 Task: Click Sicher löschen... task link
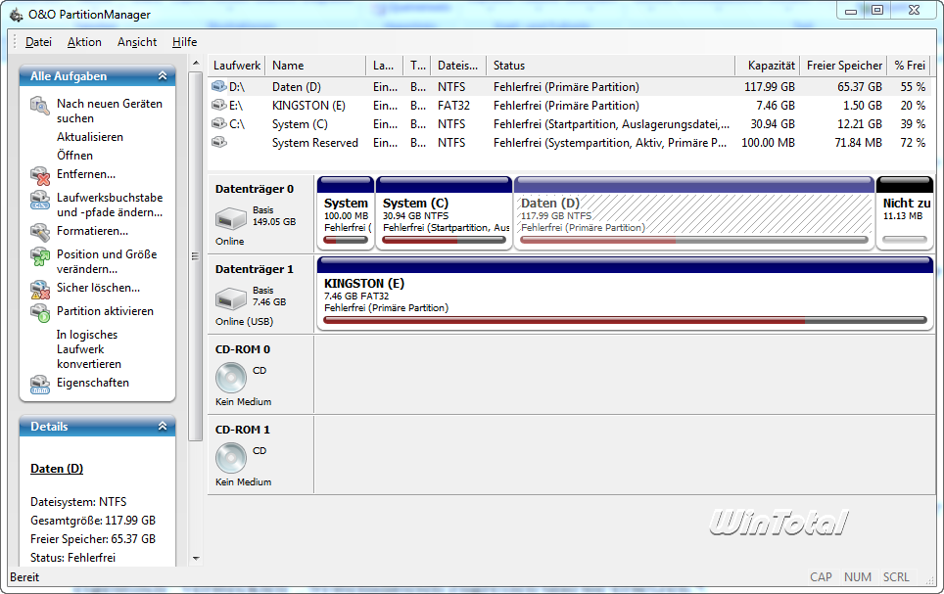pos(98,288)
